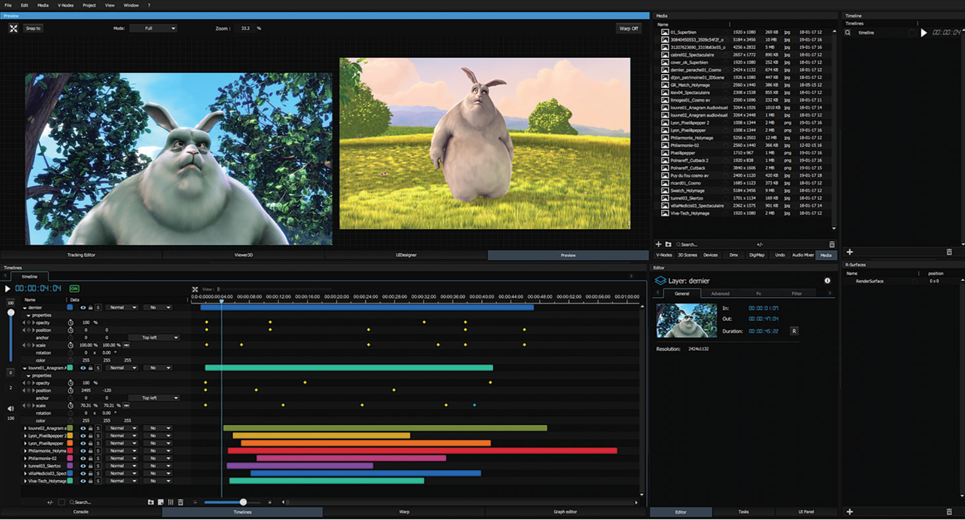Click the position stopwatch for dernier layer
Viewport: 965px width, 520px height.
coord(71,330)
